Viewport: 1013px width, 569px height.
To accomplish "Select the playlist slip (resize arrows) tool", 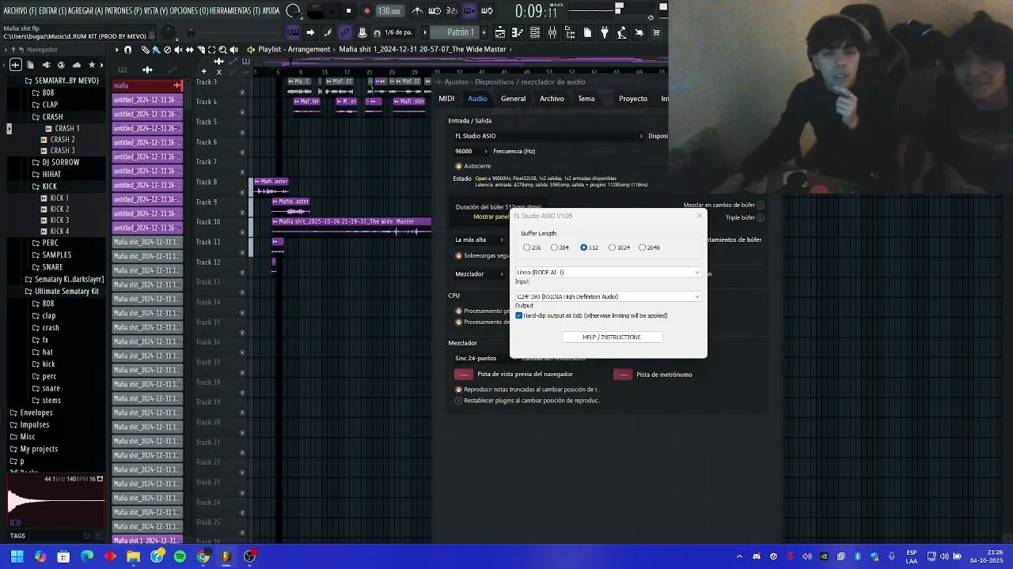I will [x=189, y=50].
